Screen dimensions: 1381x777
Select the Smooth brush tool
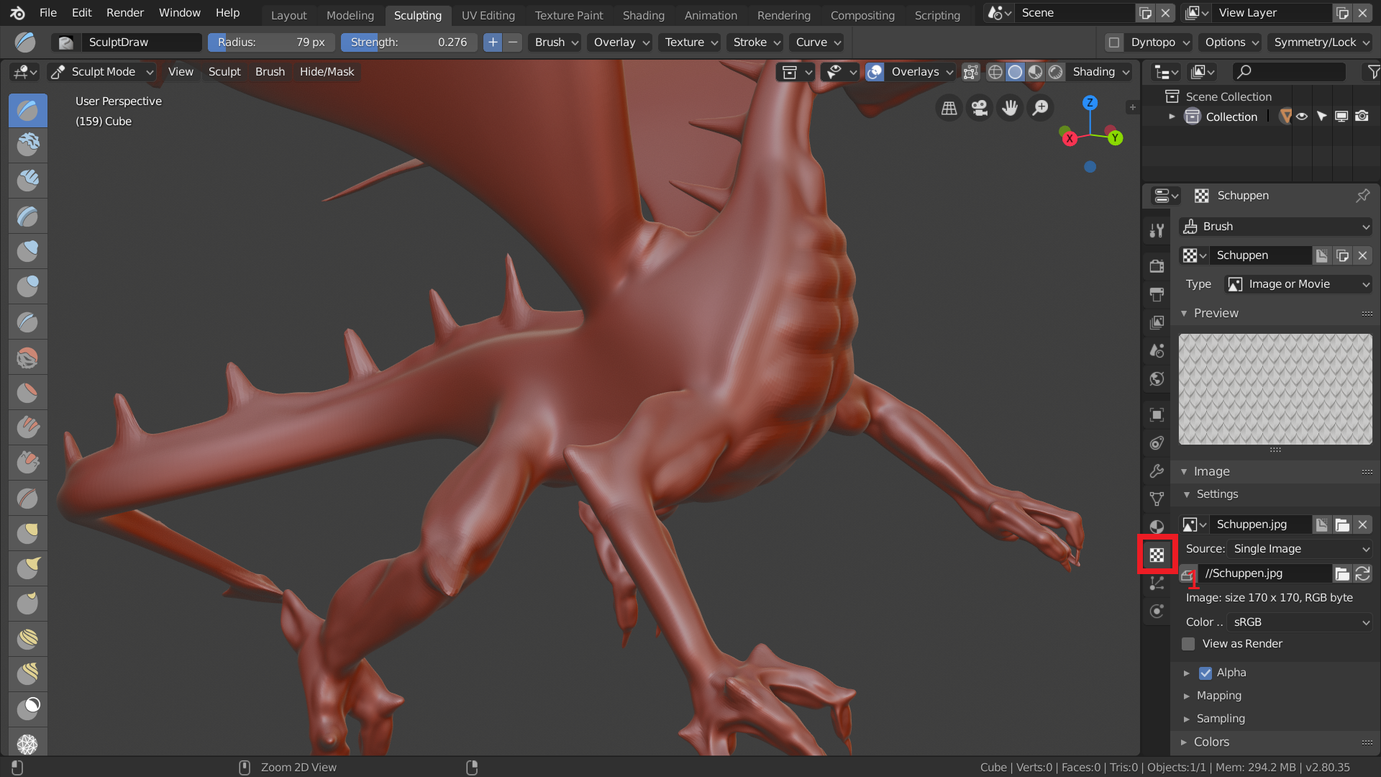pos(28,357)
